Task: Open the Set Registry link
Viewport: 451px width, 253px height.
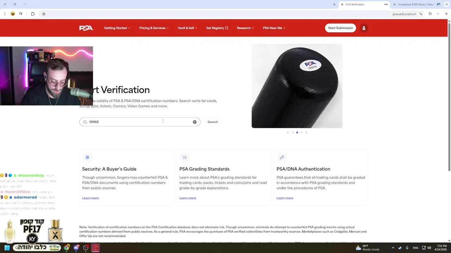Action: pyautogui.click(x=217, y=28)
